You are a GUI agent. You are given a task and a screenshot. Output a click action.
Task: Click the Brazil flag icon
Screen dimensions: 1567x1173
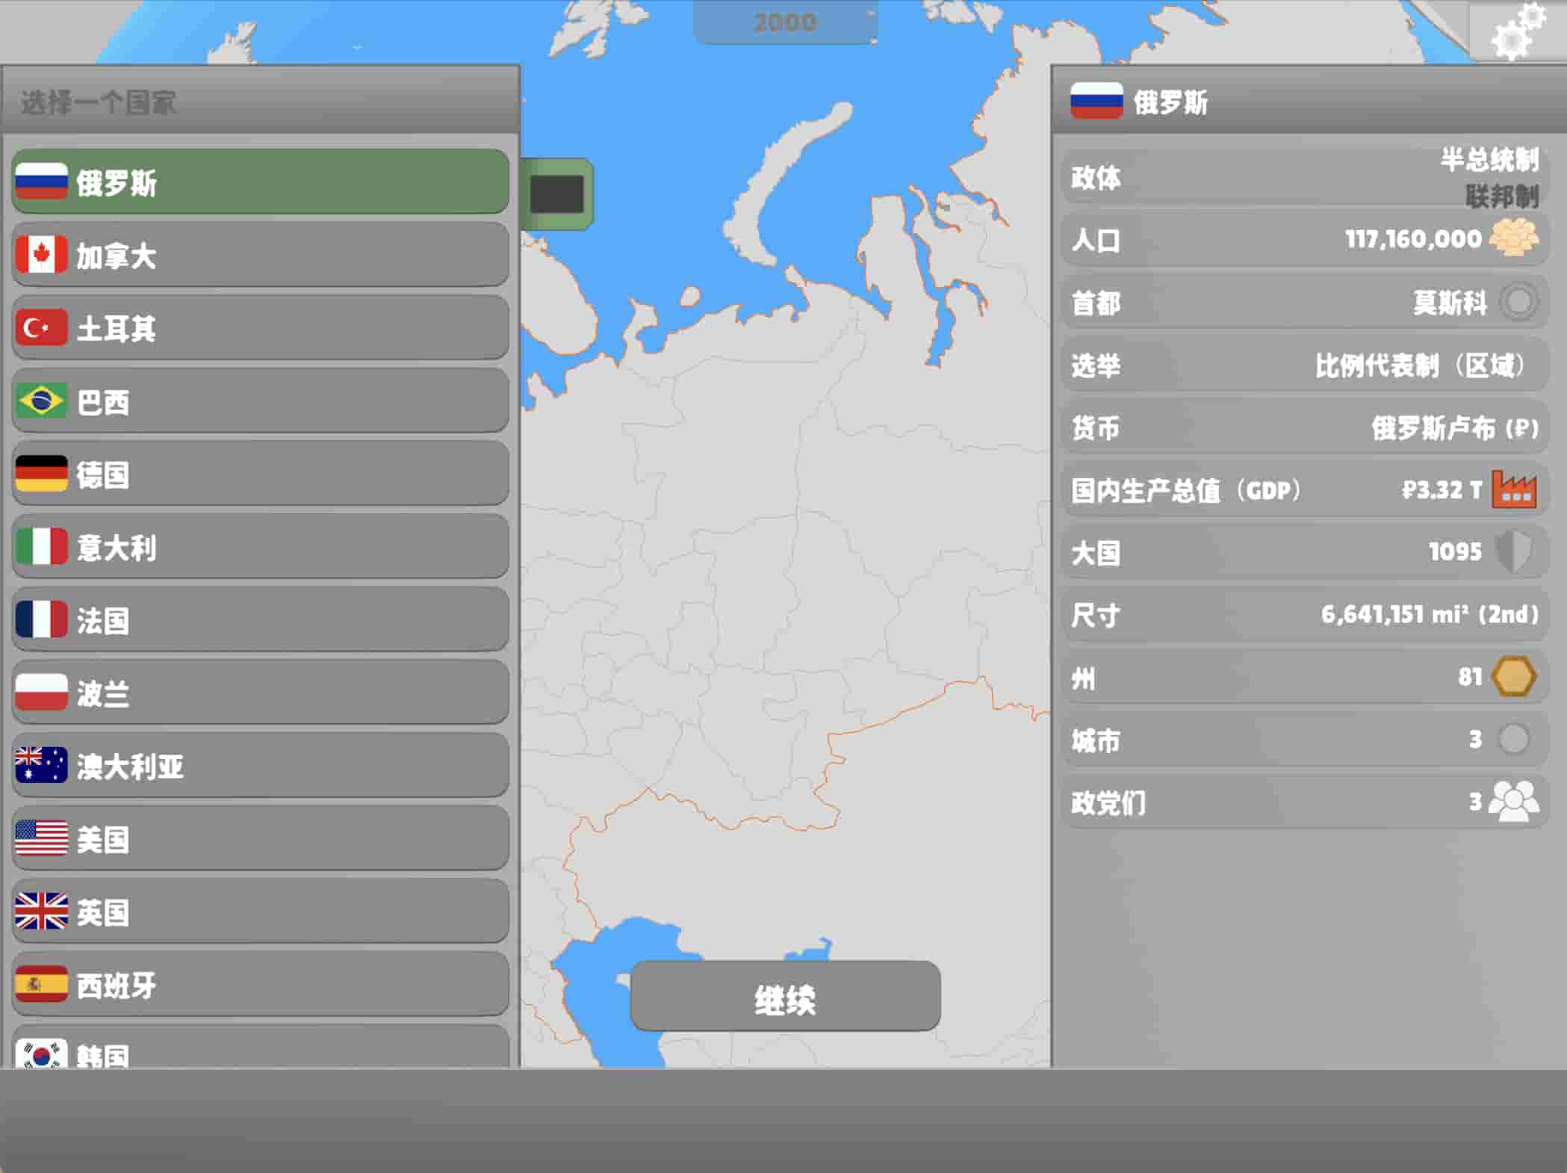click(41, 401)
